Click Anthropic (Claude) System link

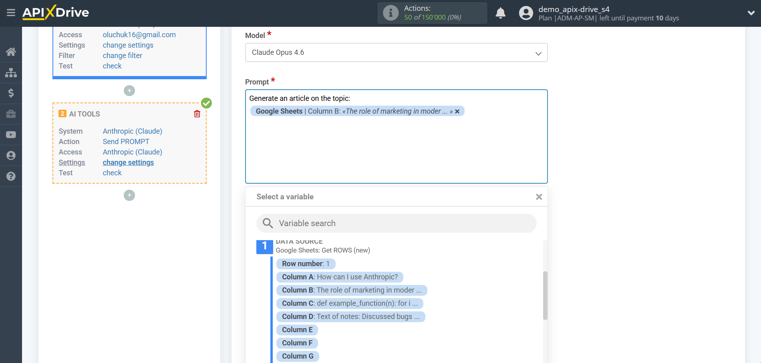pos(132,131)
